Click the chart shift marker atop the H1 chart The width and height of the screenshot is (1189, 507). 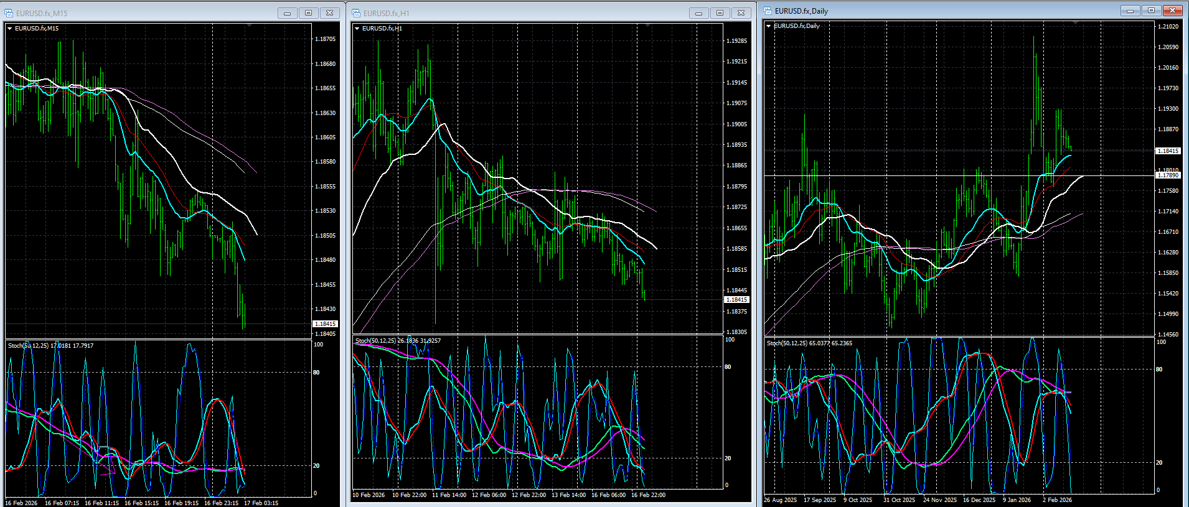648,26
